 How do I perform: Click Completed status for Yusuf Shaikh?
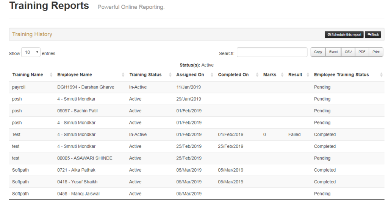(x=325, y=182)
